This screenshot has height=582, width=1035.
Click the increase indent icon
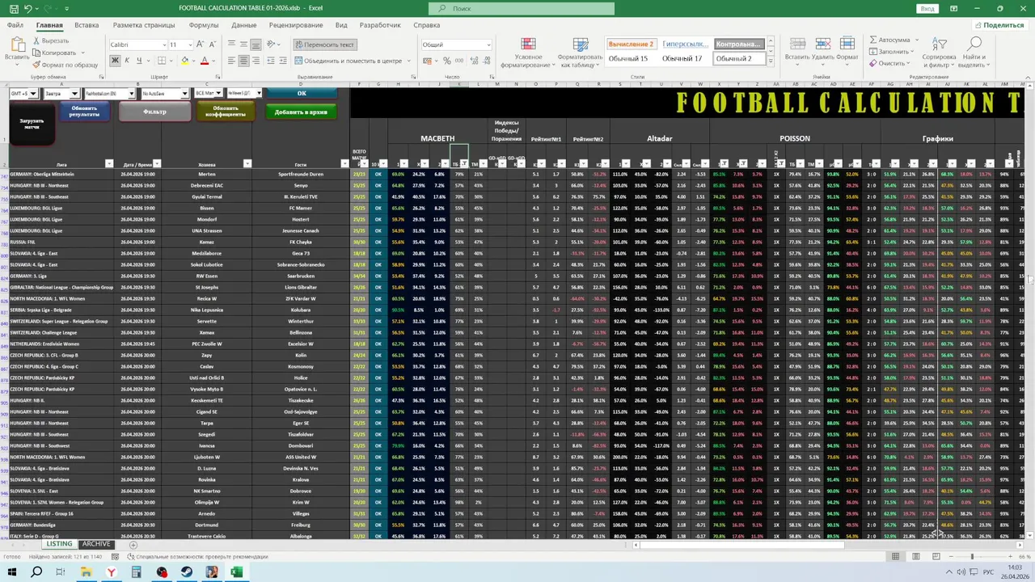click(x=282, y=61)
